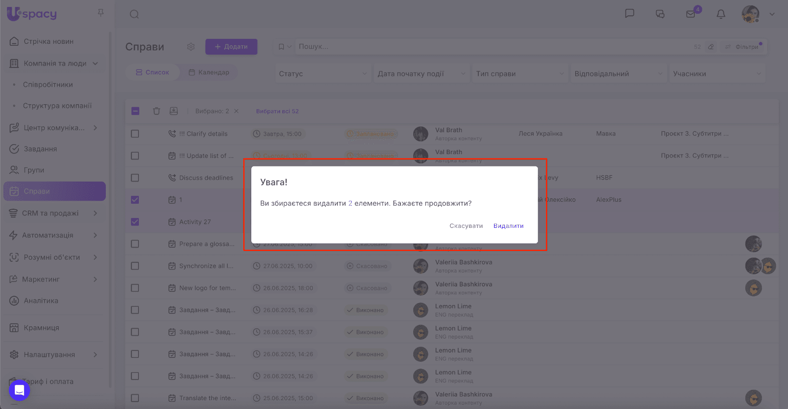Toggle the select-all checkbox in list header
Screen dimensions: 788x409
pos(135,111)
